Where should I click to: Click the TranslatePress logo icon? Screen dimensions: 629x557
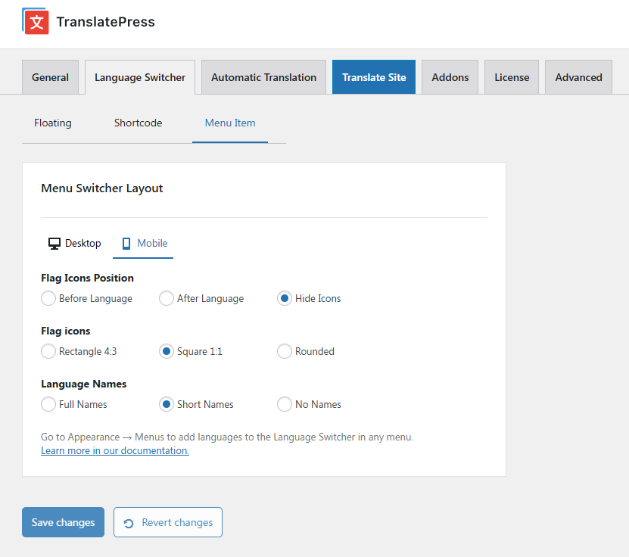(36, 21)
